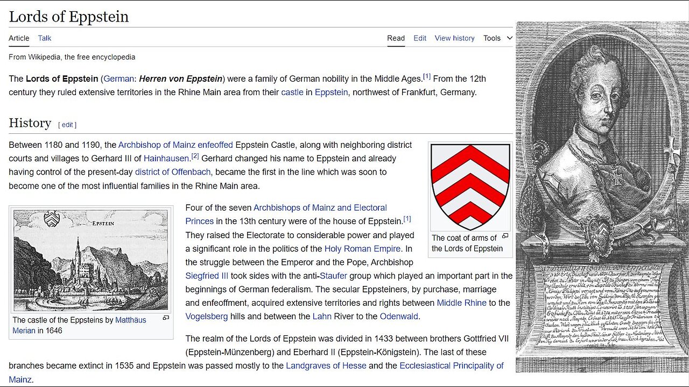
Task: Click the Lords of Eppstein page title
Action: click(69, 17)
